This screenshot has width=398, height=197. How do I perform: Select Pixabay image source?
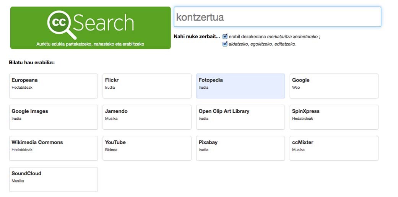pos(240,148)
